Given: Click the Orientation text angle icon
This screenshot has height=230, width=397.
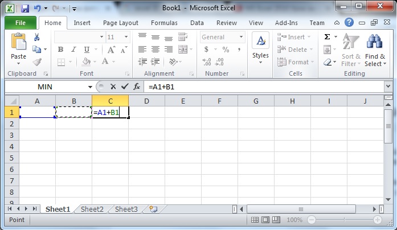Looking at the screenshot, I should 173,61.
